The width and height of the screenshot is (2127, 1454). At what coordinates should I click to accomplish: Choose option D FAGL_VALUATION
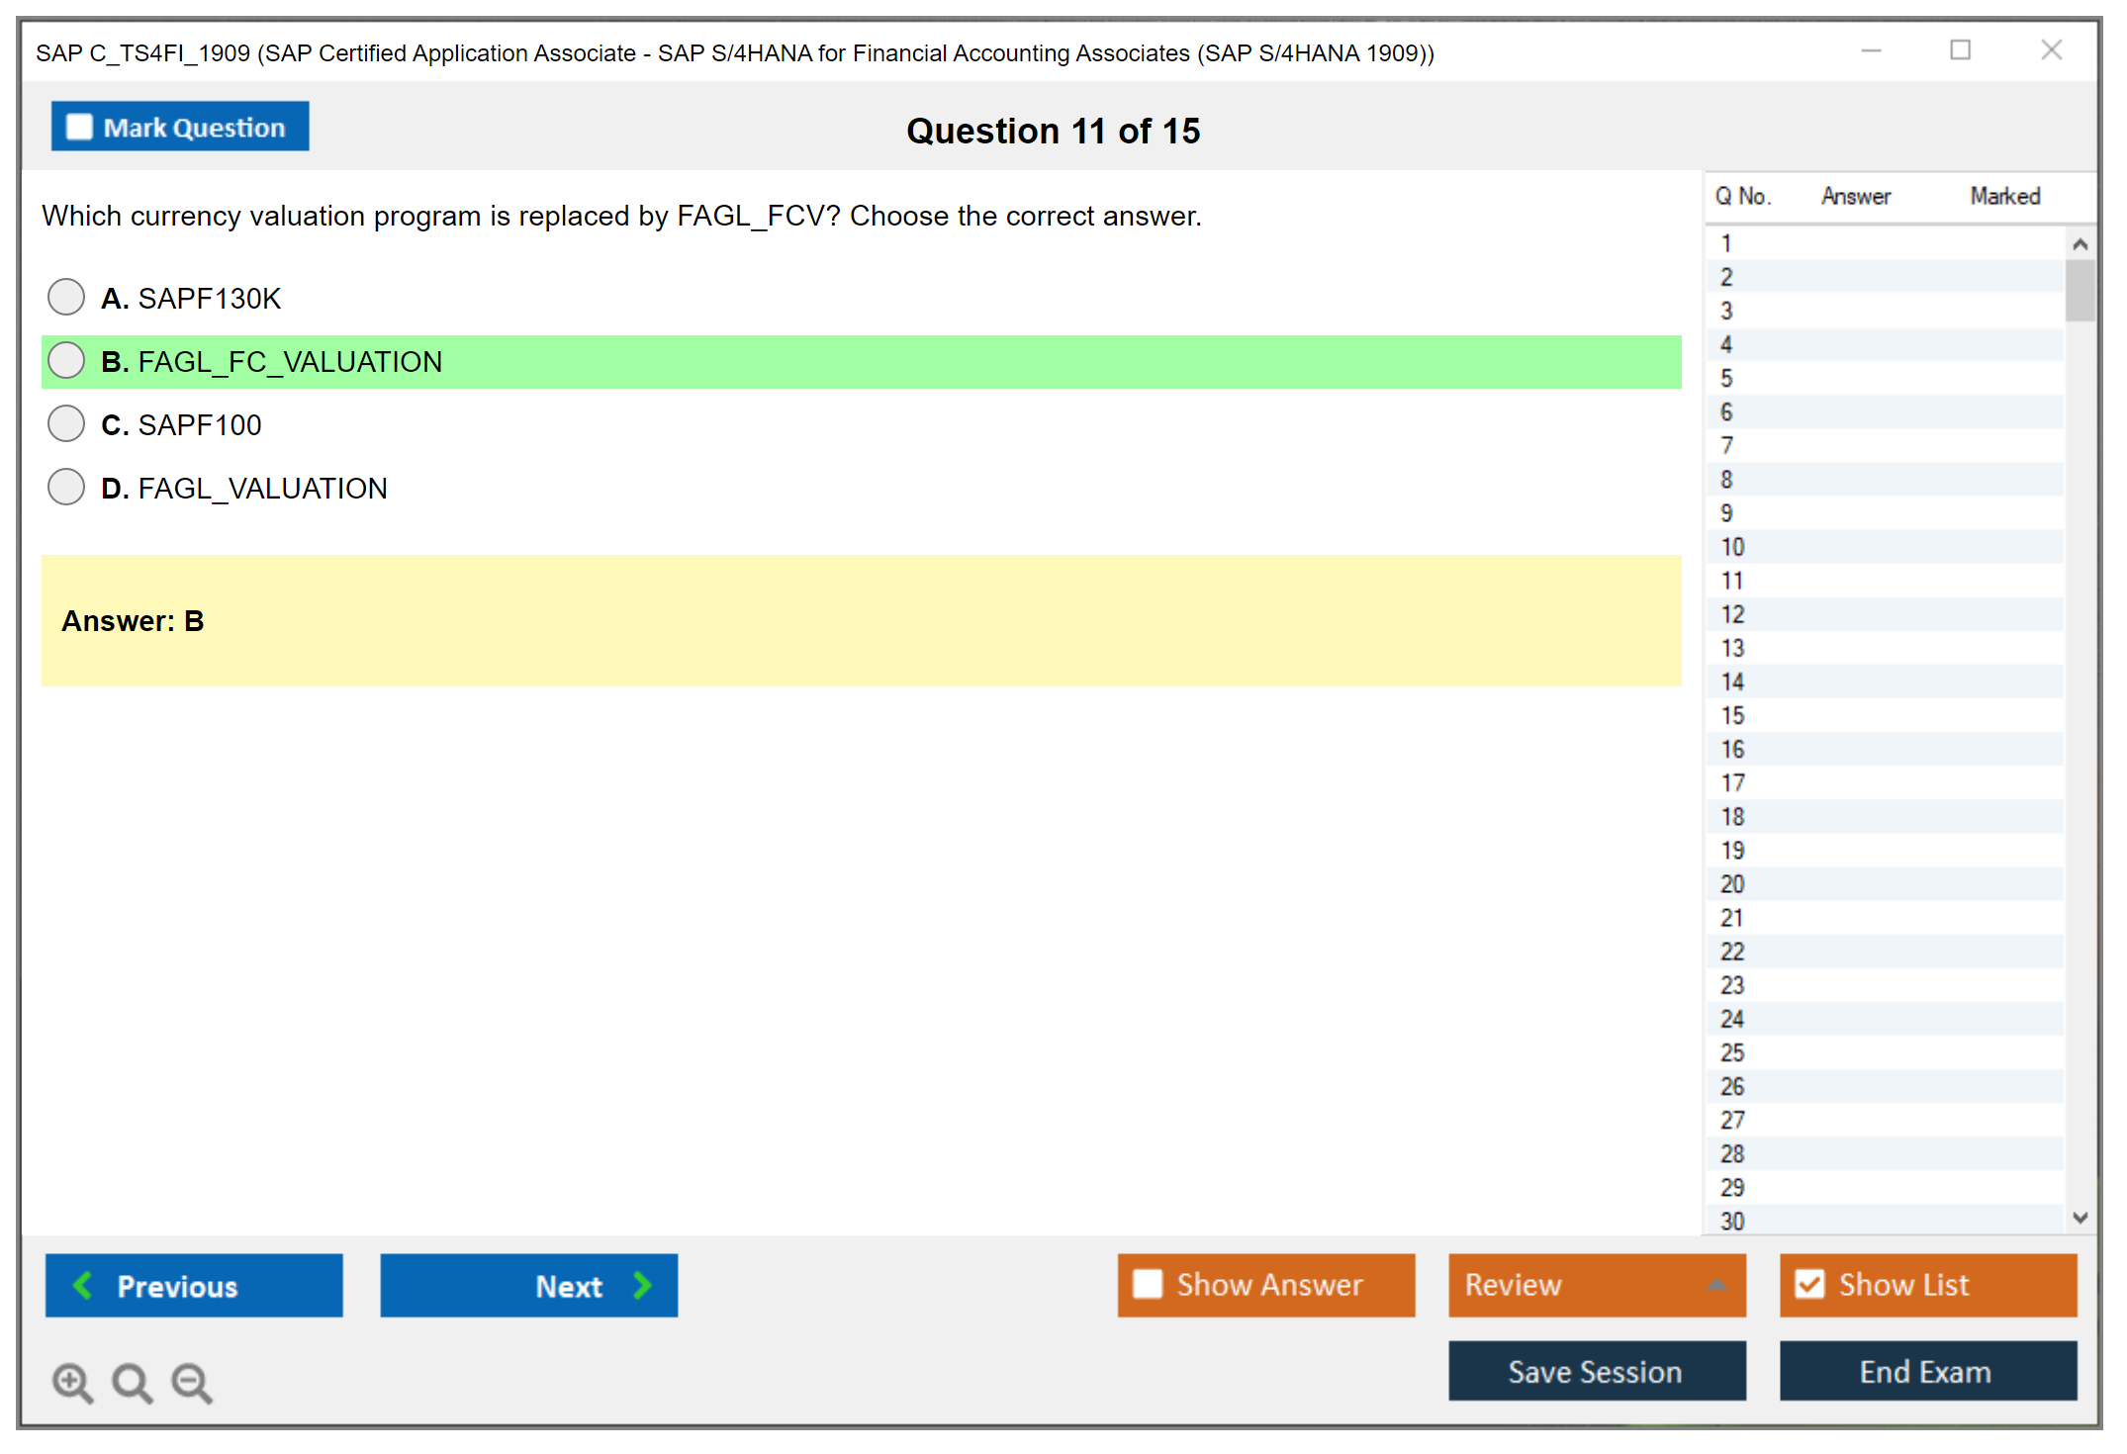66,487
